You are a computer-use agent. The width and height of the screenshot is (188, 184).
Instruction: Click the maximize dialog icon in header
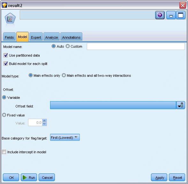[x=181, y=15]
